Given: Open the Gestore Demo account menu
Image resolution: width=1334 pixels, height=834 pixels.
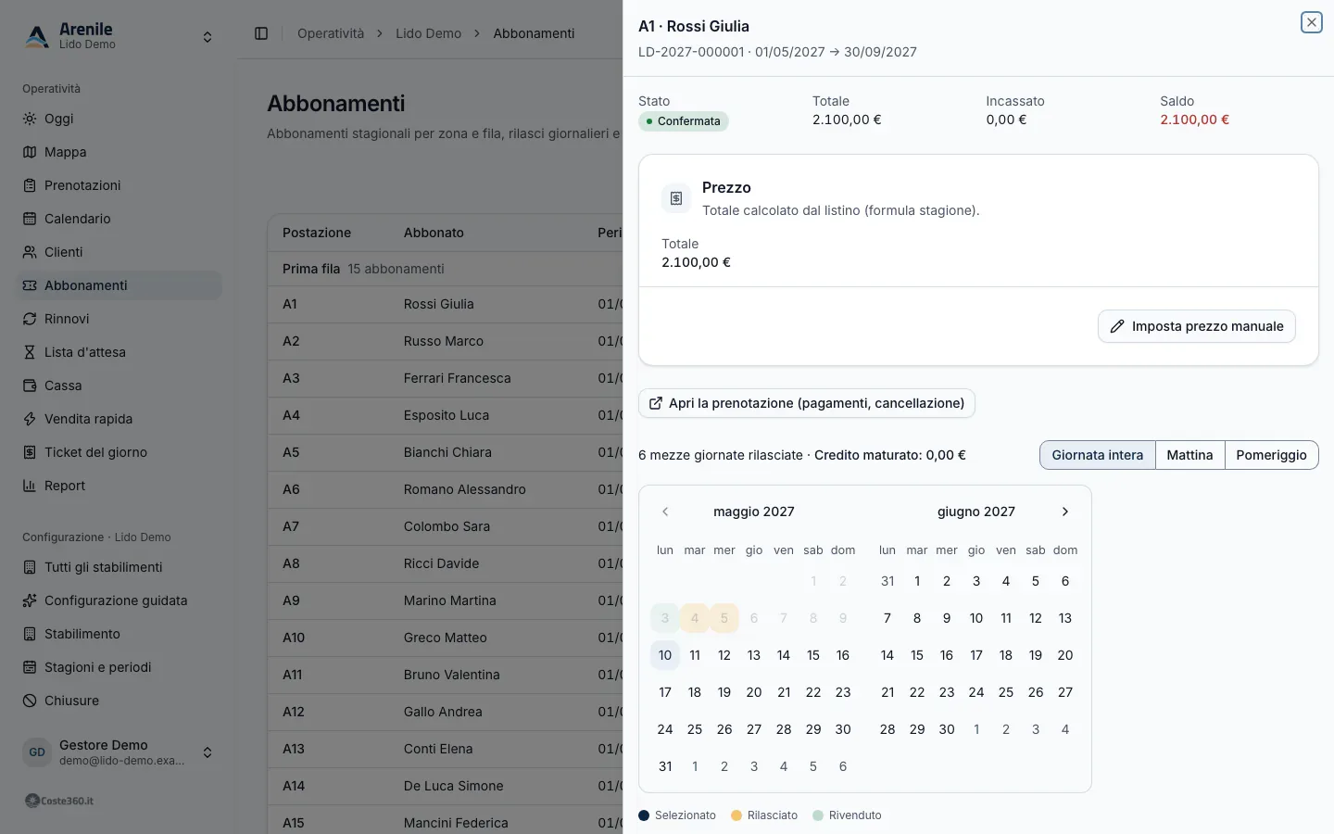Looking at the screenshot, I should point(119,752).
